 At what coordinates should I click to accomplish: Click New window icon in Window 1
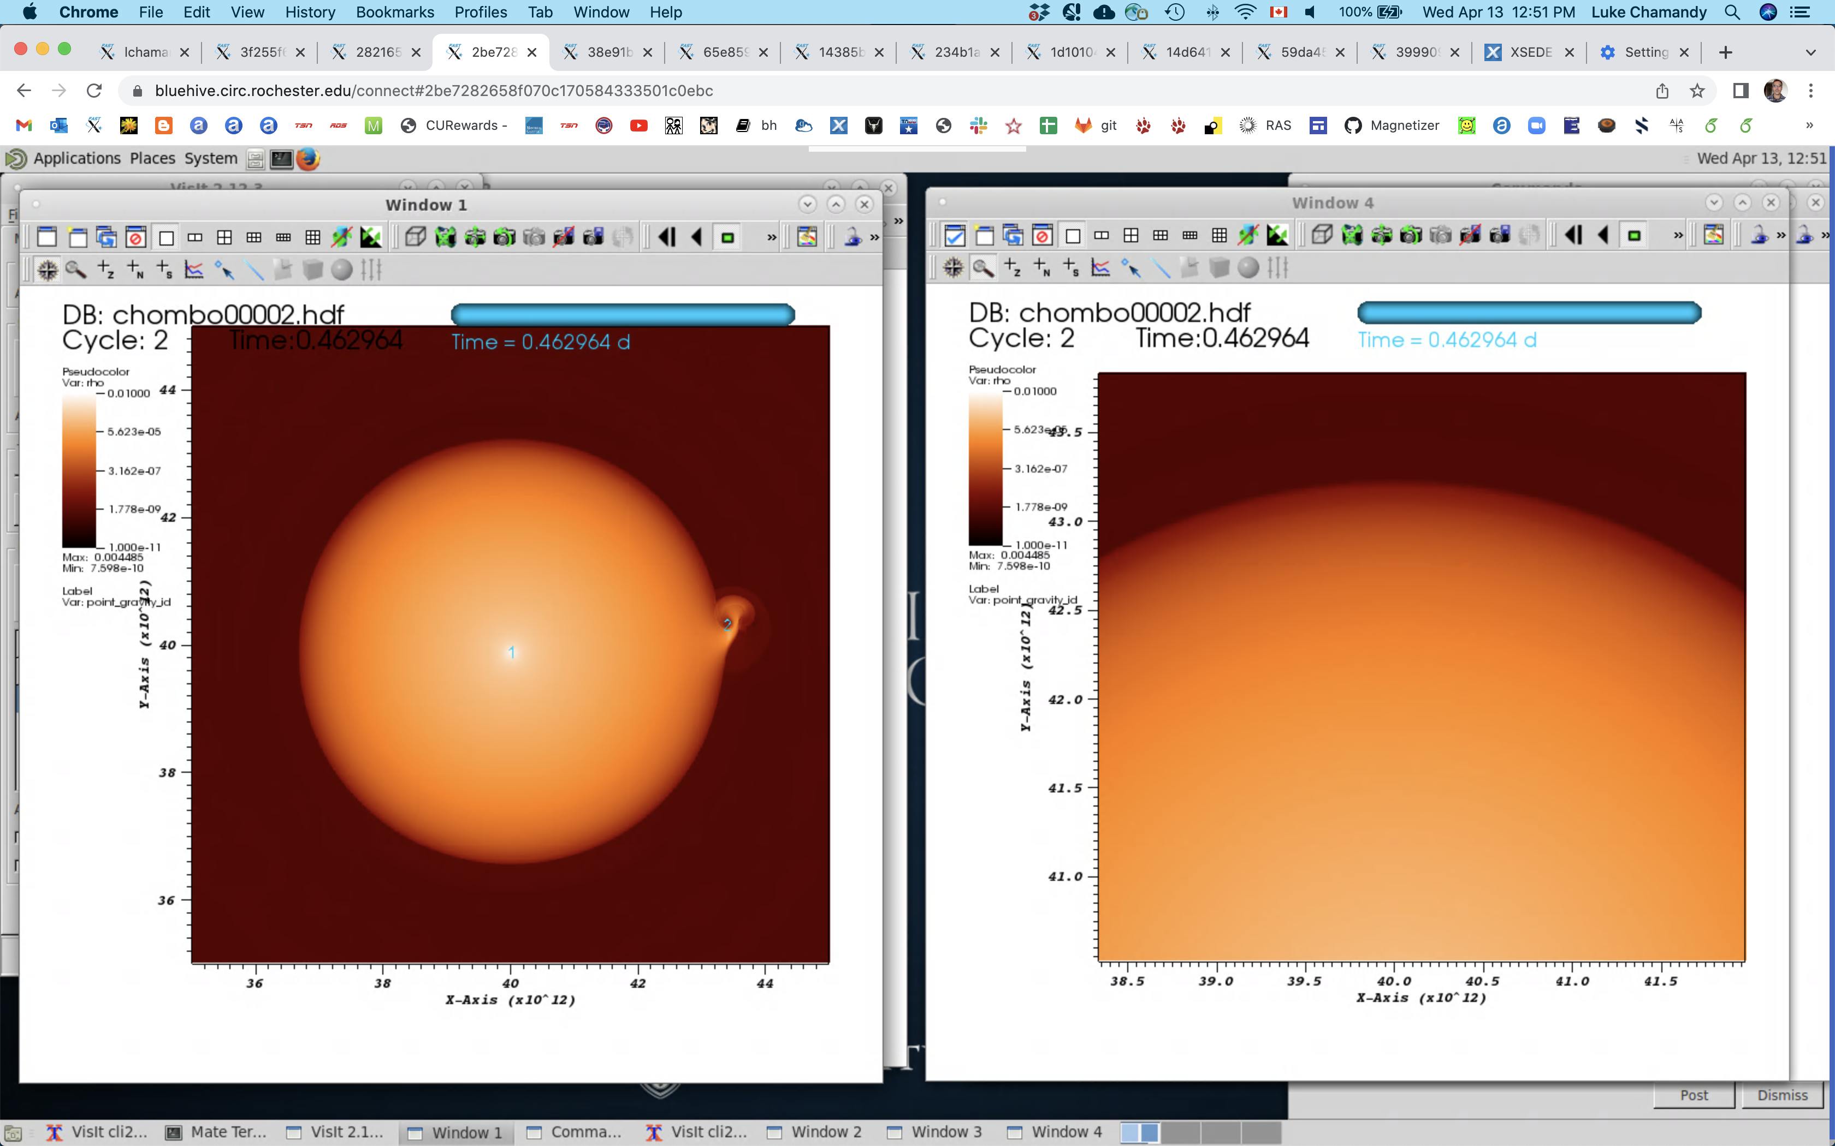pyautogui.click(x=78, y=237)
